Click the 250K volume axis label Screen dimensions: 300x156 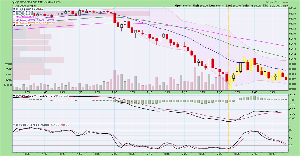8,64
